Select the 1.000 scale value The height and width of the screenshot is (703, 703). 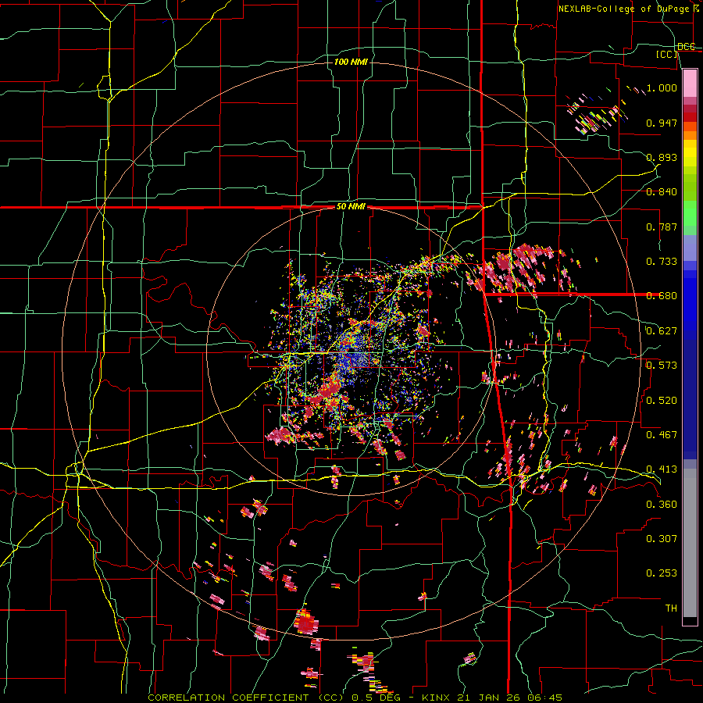coord(662,87)
